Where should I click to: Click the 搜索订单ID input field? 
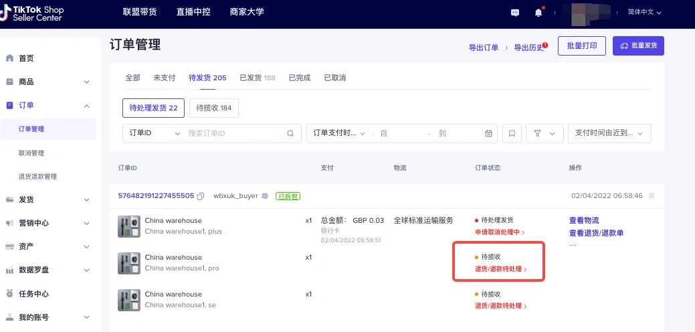233,133
